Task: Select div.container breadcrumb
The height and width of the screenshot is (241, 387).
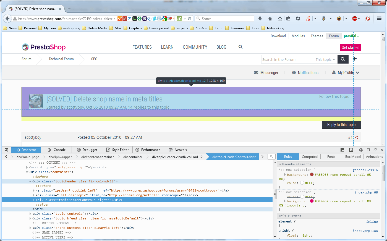Action: (x=133, y=157)
